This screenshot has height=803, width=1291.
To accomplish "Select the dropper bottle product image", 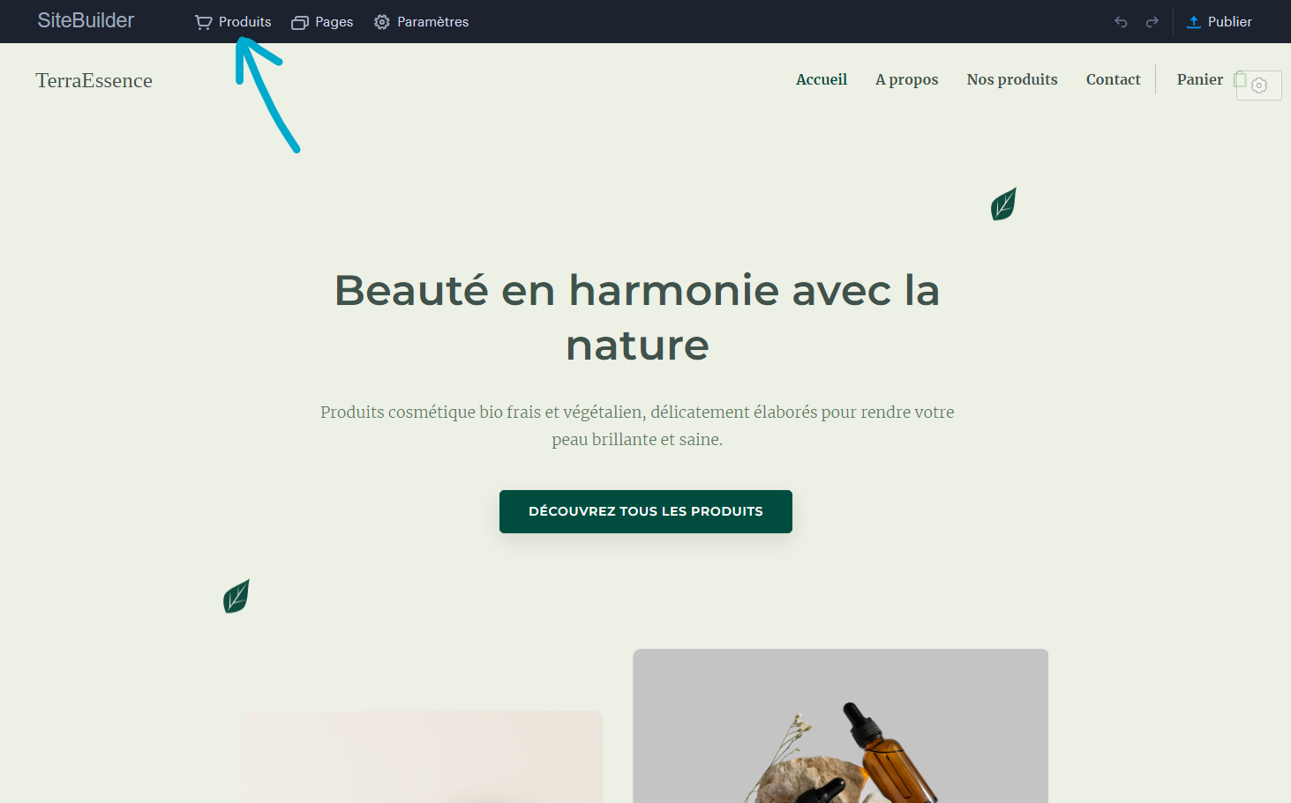I will (840, 726).
